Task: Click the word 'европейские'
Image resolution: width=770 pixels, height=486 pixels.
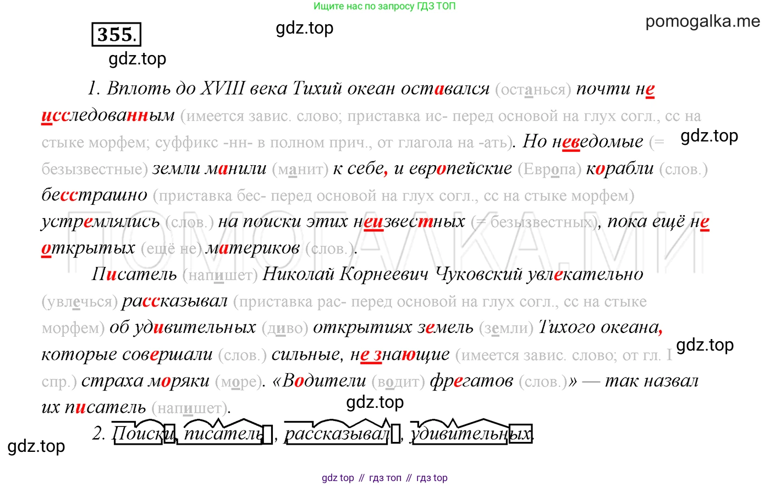Action: (453, 168)
